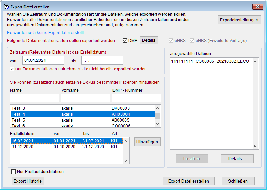Click the Name search field
This screenshot has height=190, width=267.
(x=34, y=98)
